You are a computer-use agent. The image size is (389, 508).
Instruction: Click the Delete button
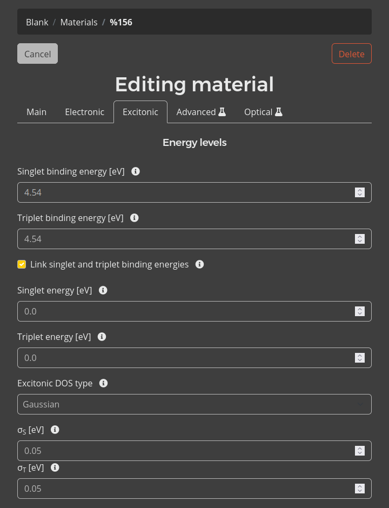point(351,54)
